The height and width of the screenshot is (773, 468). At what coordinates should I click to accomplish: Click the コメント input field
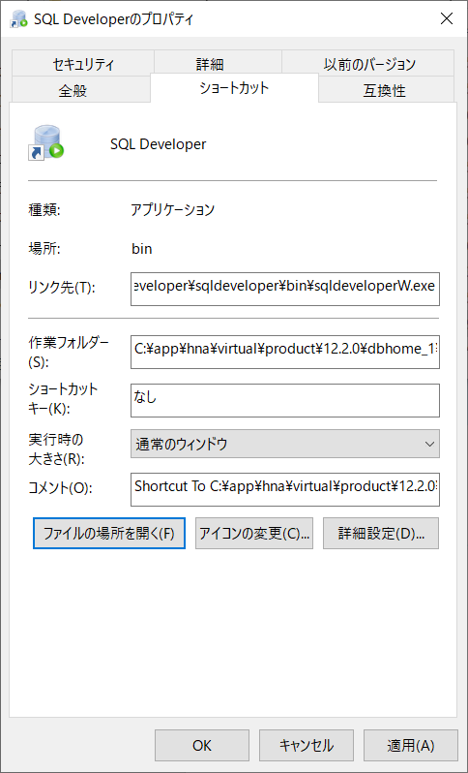pyautogui.click(x=285, y=489)
